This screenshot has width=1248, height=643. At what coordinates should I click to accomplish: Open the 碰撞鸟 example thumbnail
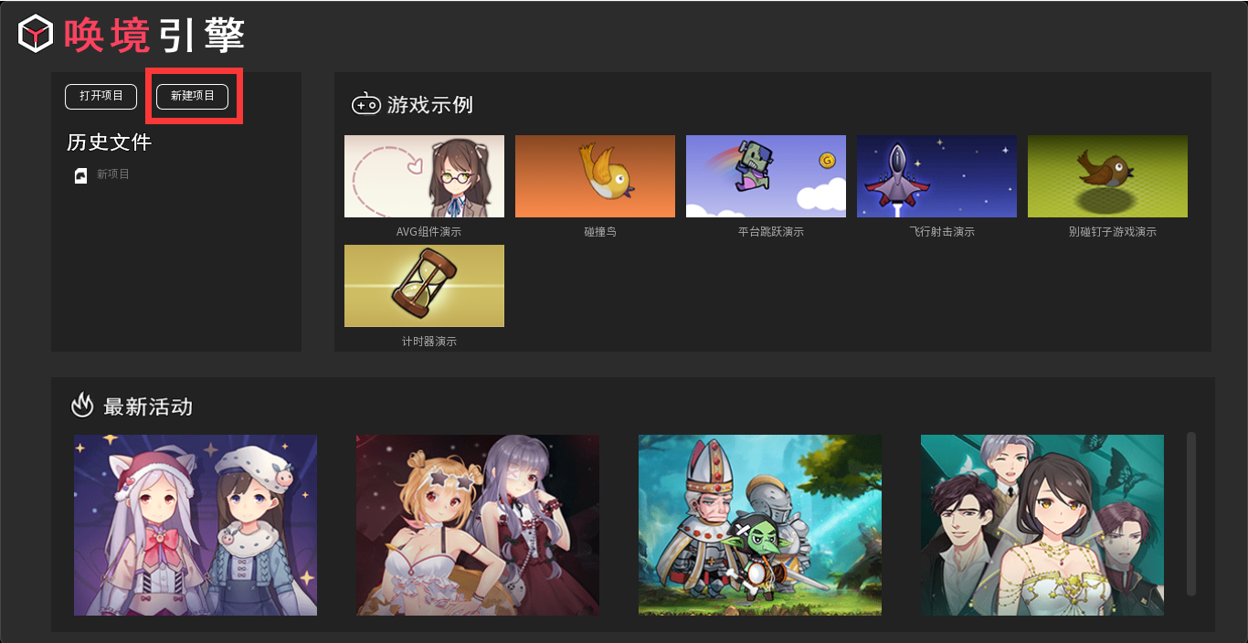(595, 176)
